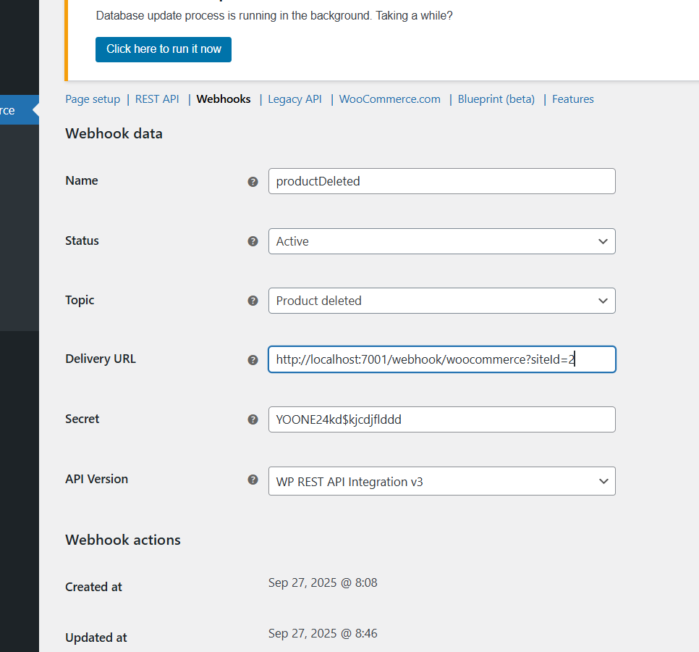Open the Legacy API tab
Viewport: 699px width, 652px height.
click(x=295, y=99)
